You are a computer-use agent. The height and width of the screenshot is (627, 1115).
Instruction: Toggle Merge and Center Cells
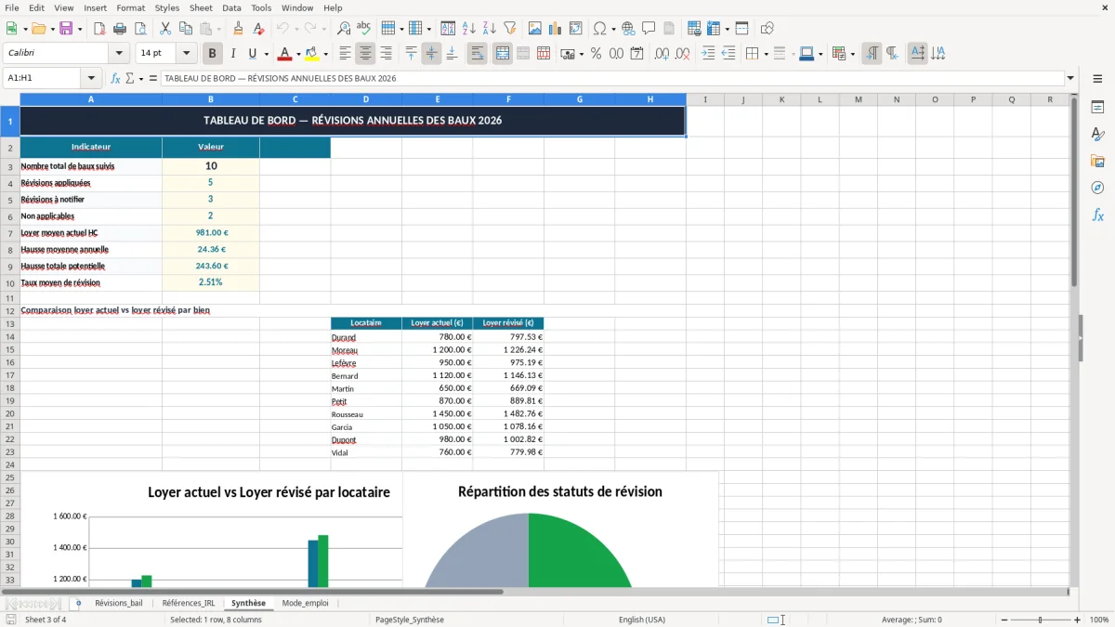point(502,54)
